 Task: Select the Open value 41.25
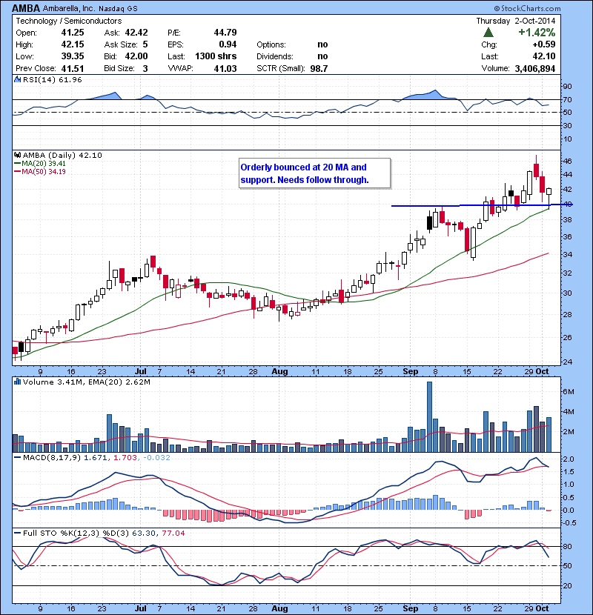(73, 33)
